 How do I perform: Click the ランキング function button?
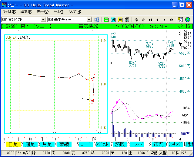coord(176,144)
